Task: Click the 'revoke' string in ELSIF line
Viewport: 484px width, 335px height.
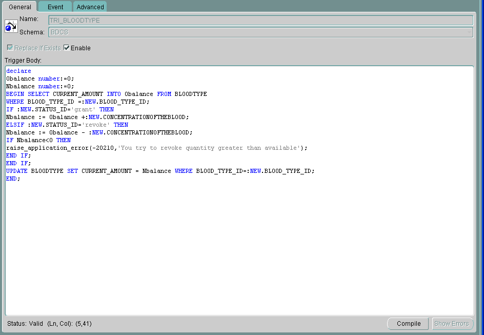Action: coord(97,125)
